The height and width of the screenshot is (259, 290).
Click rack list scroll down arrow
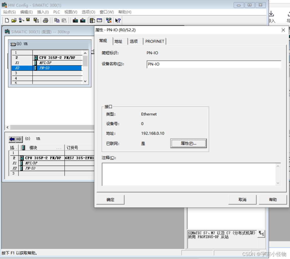tap(85, 81)
